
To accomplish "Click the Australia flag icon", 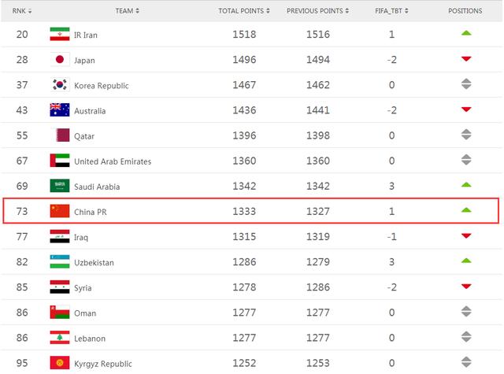I will tap(59, 110).
